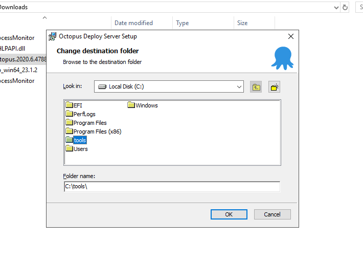Select the EFI folder icon
This screenshot has height=263, width=363.
[69, 105]
